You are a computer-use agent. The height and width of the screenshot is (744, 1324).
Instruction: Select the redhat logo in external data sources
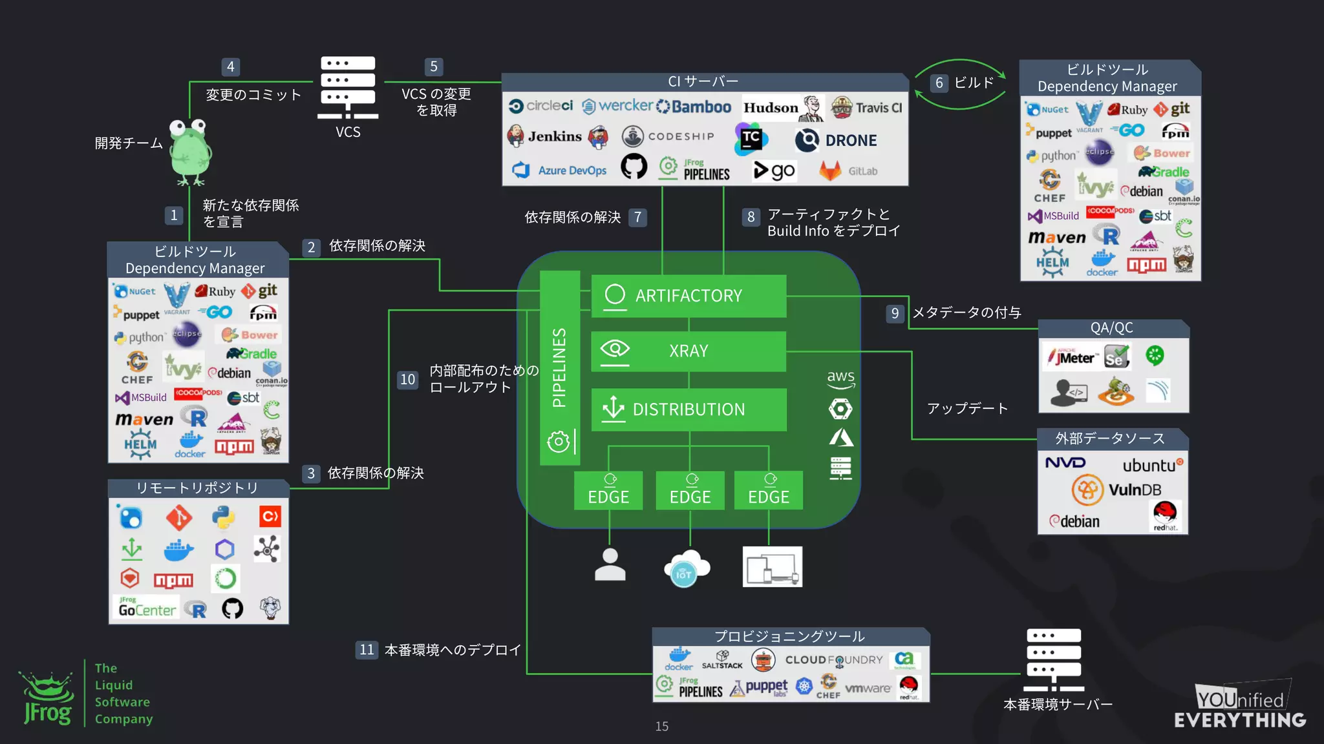[x=1166, y=516]
